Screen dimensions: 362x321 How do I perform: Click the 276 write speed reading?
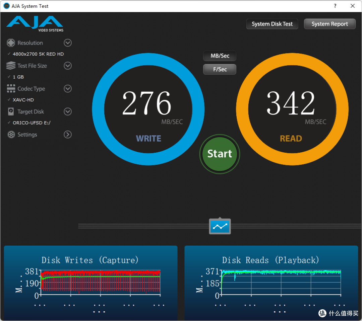pyautogui.click(x=147, y=103)
